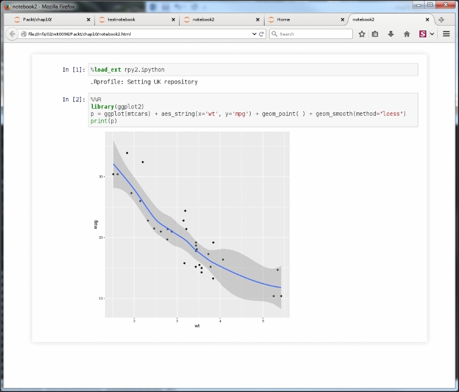Open the Downloads arrow icon
The width and height of the screenshot is (459, 392).
pyautogui.click(x=391, y=34)
